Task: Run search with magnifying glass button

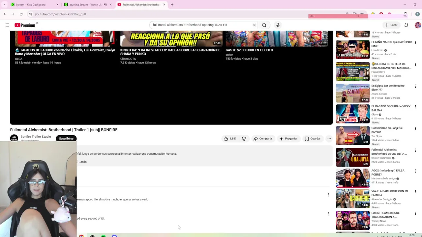Action: point(264,25)
